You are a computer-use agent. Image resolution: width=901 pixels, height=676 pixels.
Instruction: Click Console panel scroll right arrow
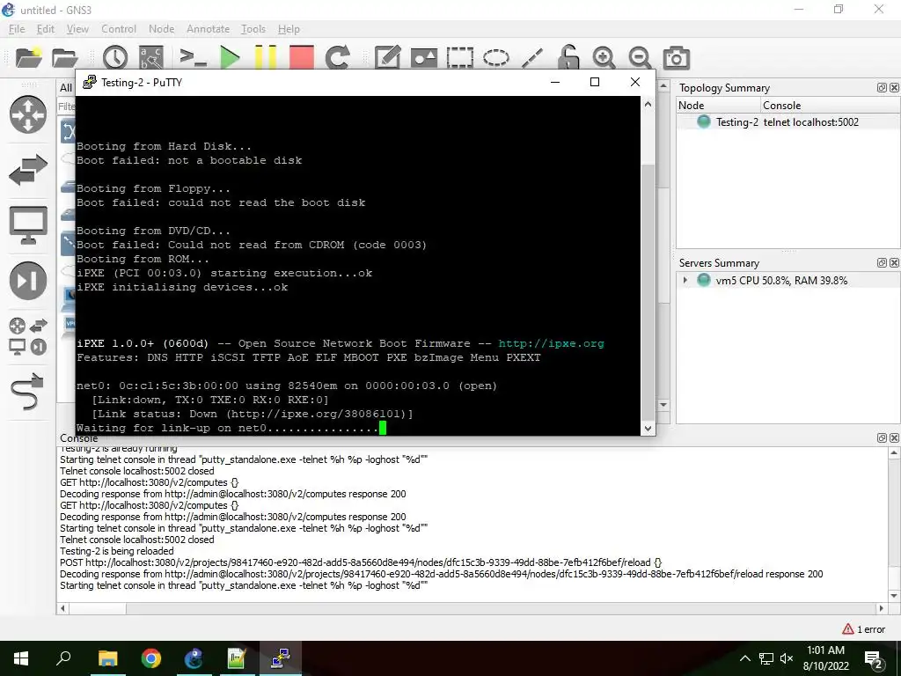coord(882,608)
